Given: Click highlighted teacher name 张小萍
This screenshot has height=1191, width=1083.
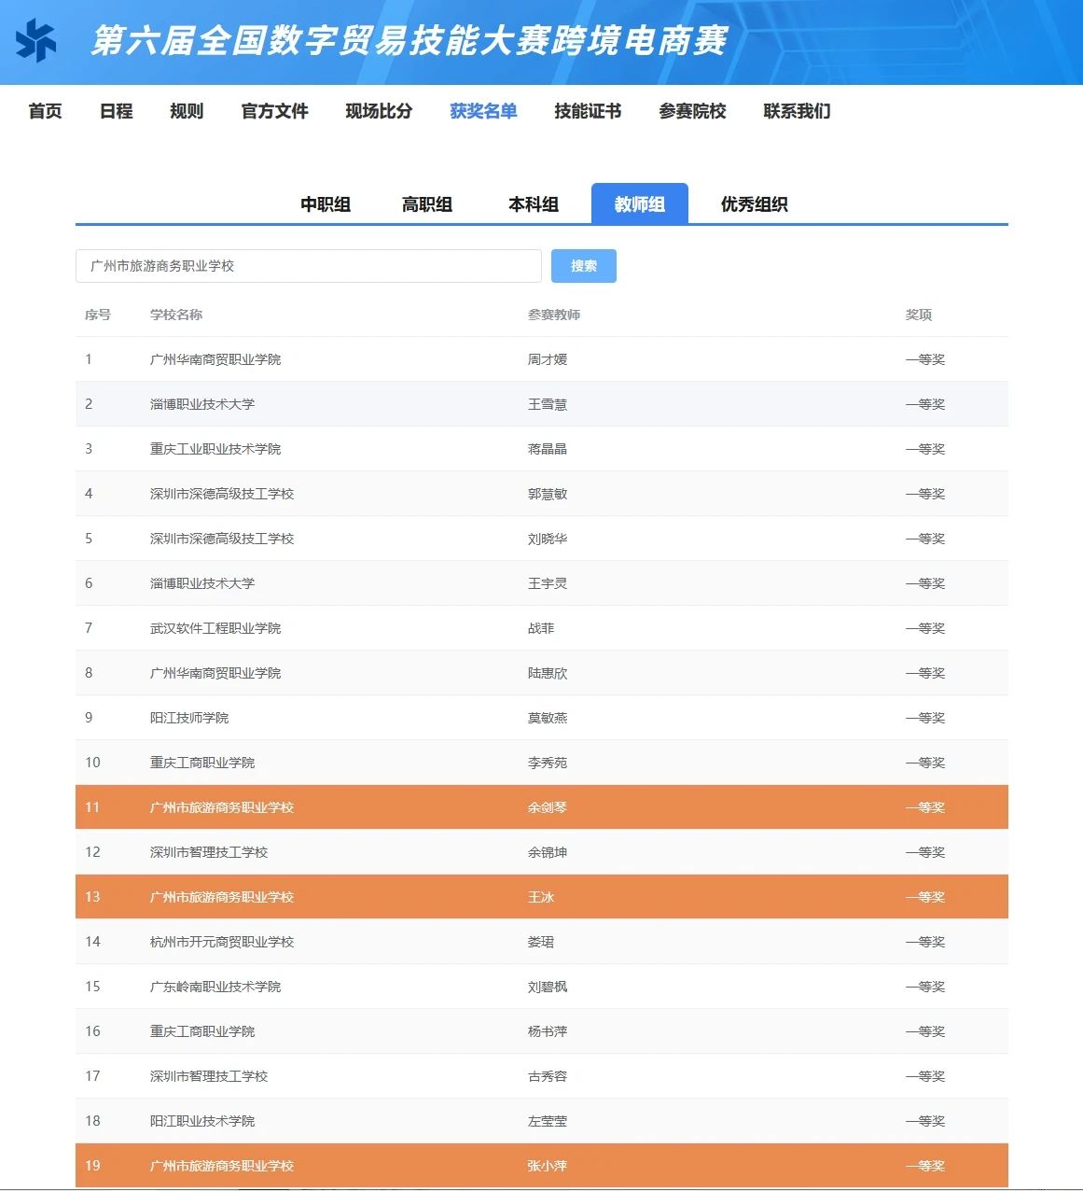Looking at the screenshot, I should 548,1166.
